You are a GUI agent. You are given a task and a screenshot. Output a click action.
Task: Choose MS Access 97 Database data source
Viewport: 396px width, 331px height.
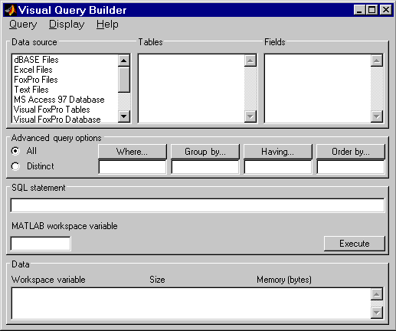tap(59, 100)
